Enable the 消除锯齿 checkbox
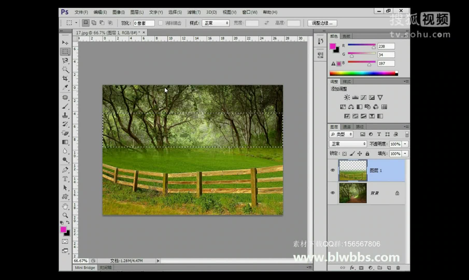 click(161, 23)
